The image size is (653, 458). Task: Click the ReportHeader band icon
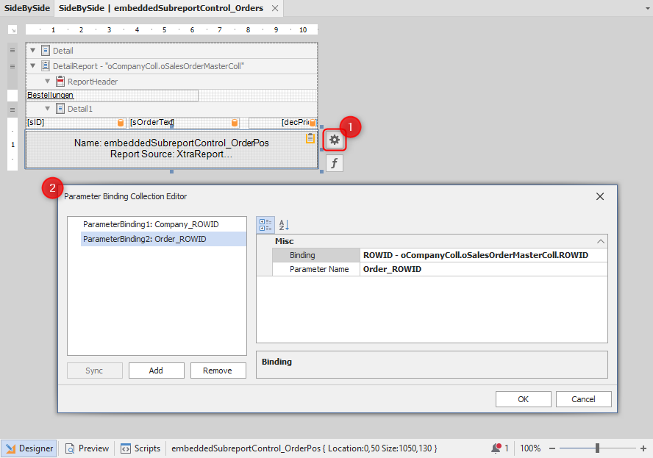pyautogui.click(x=60, y=81)
